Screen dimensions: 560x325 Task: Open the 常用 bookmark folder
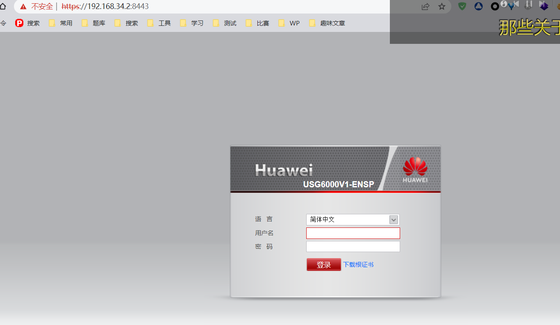pyautogui.click(x=61, y=23)
